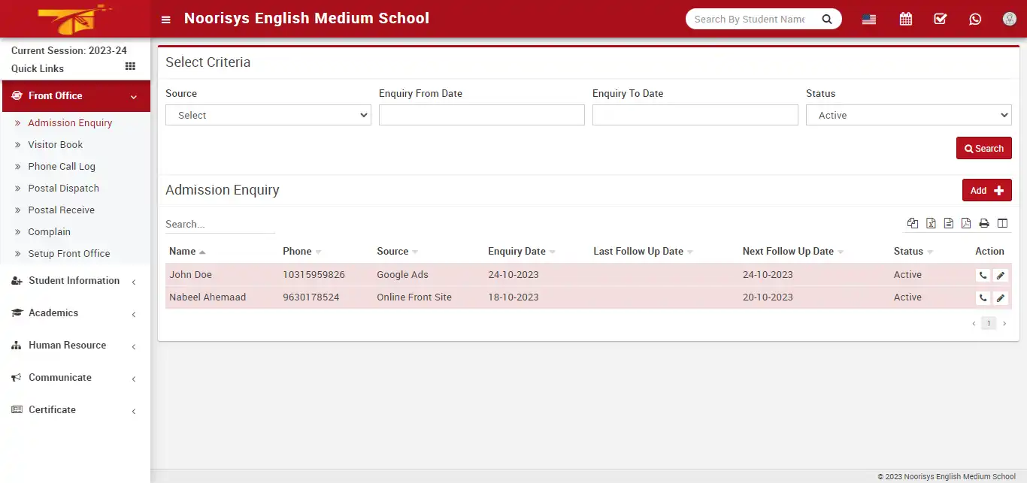Open the calendar icon in the top bar
Screen dimensions: 1027x483
pyautogui.click(x=905, y=19)
